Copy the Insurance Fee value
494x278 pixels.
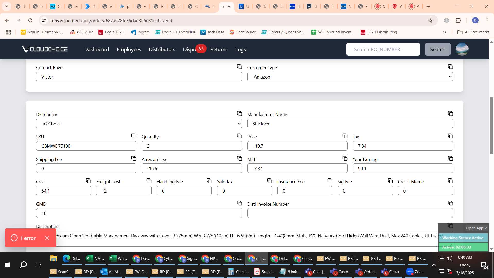point(330,181)
